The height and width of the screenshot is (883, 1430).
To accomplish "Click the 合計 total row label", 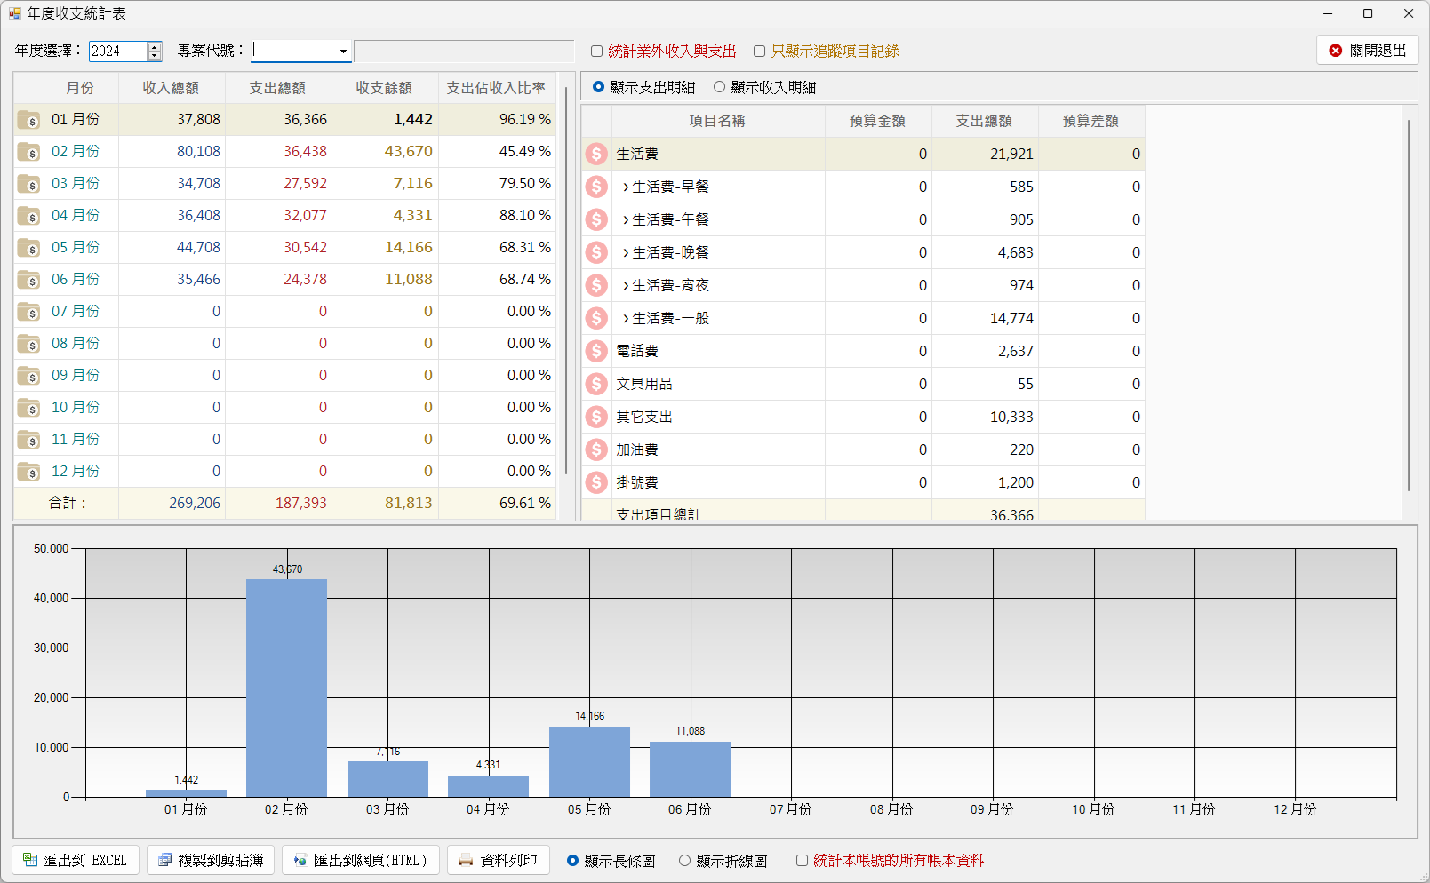I will (68, 504).
